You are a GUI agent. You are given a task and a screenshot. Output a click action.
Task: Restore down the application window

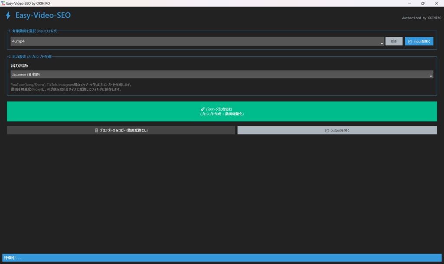click(x=423, y=3)
